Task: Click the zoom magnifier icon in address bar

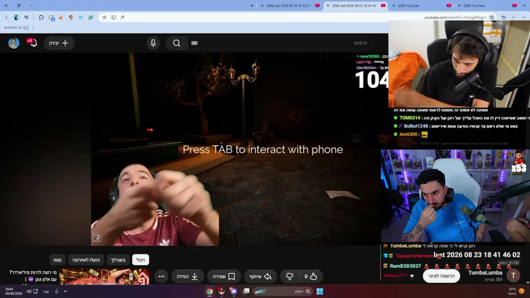Action: [x=122, y=17]
